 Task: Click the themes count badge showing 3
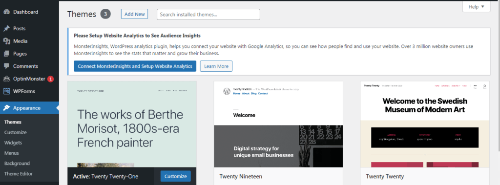[x=105, y=14]
